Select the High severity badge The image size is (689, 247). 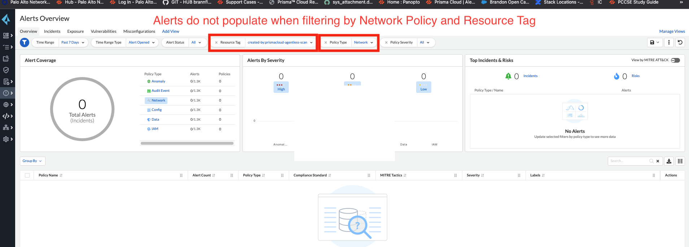point(281,87)
